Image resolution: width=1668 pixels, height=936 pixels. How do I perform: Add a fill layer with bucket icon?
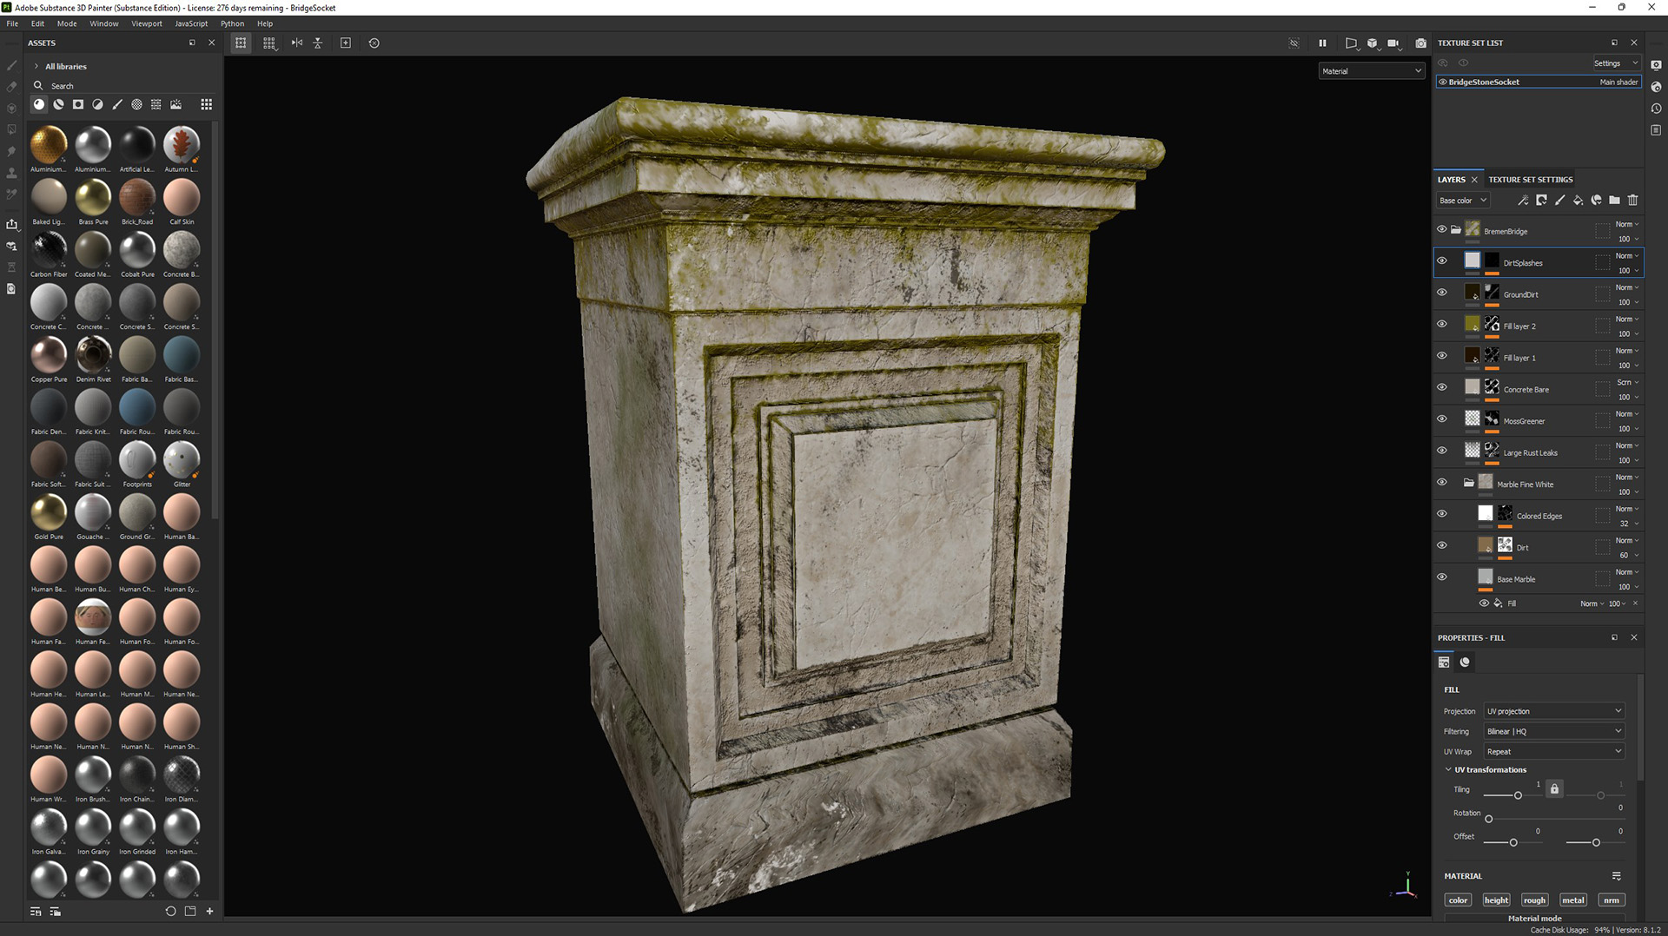[x=1578, y=201]
